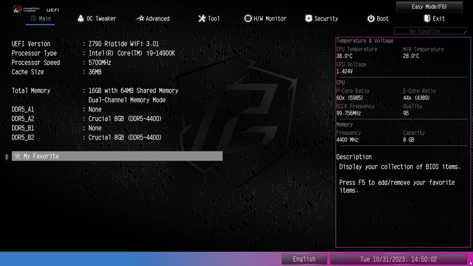Go to the Advanced tab
Viewport: 473px width, 266px height.
153,19
